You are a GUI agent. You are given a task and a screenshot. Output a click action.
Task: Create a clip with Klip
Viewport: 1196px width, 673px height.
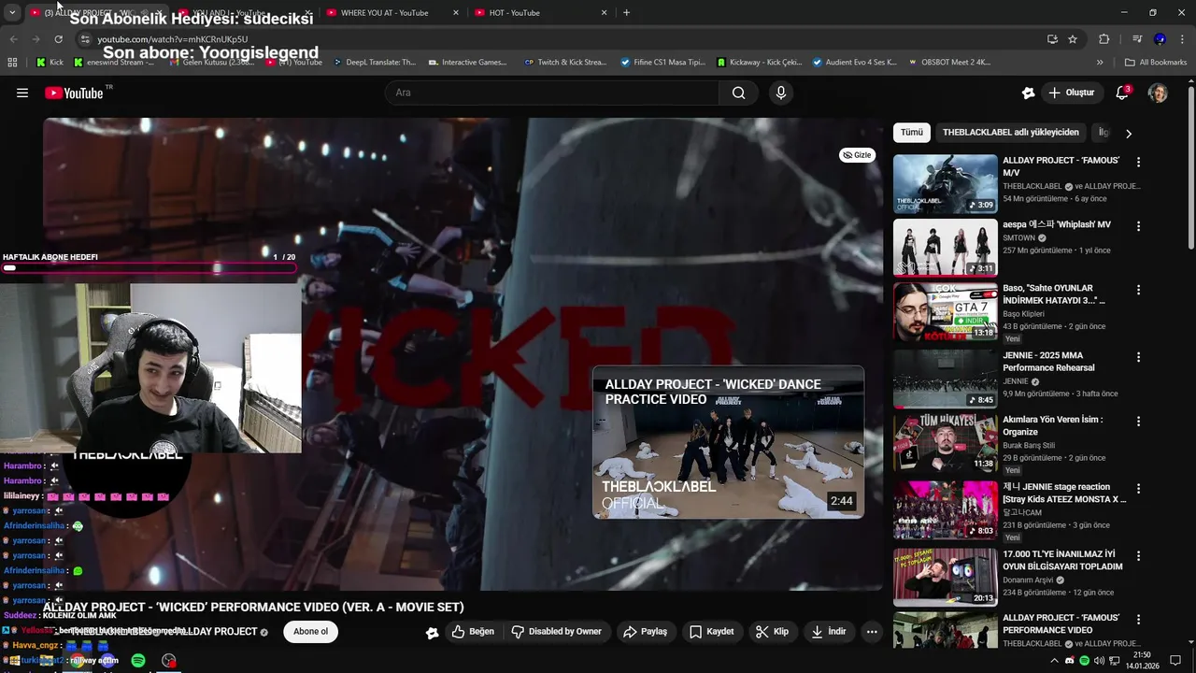coord(772,632)
